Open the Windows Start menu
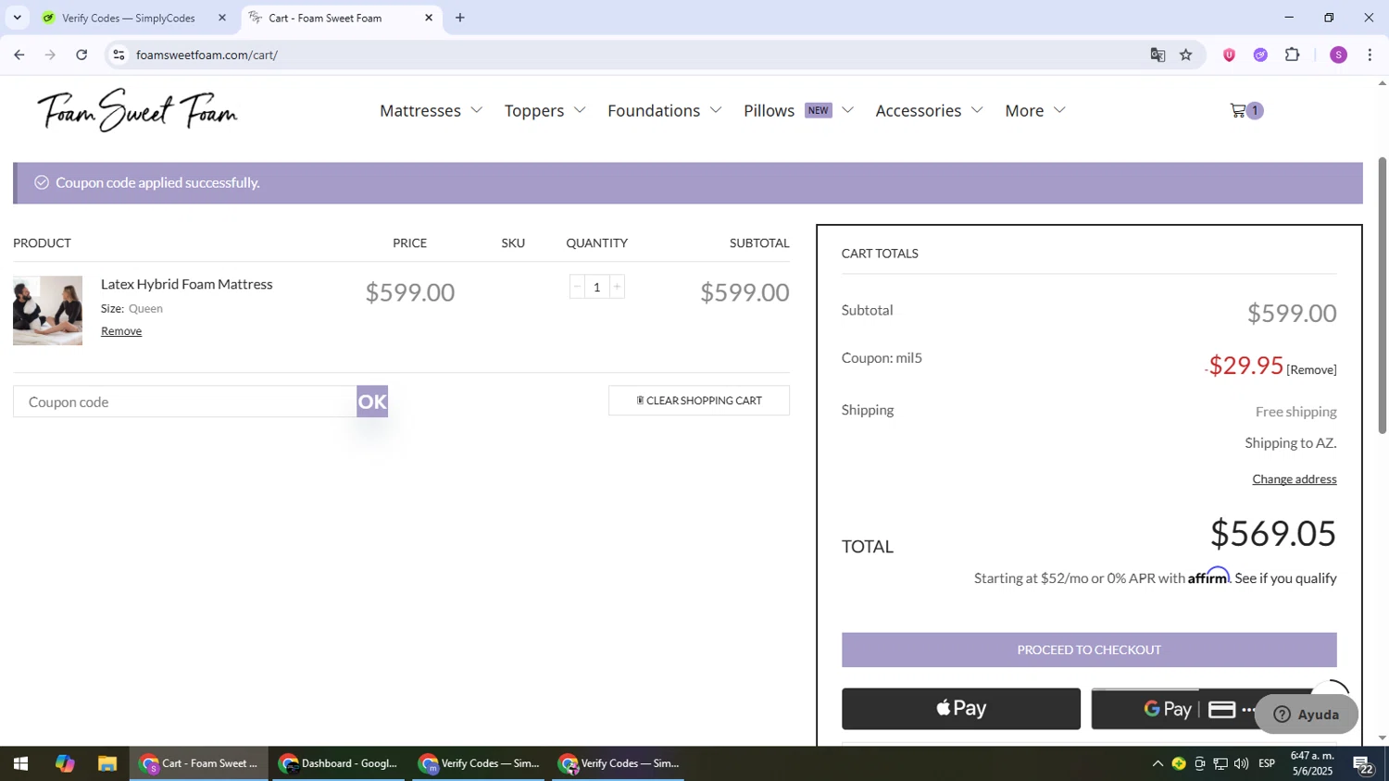Screen dimensions: 1389x781 [20, 764]
